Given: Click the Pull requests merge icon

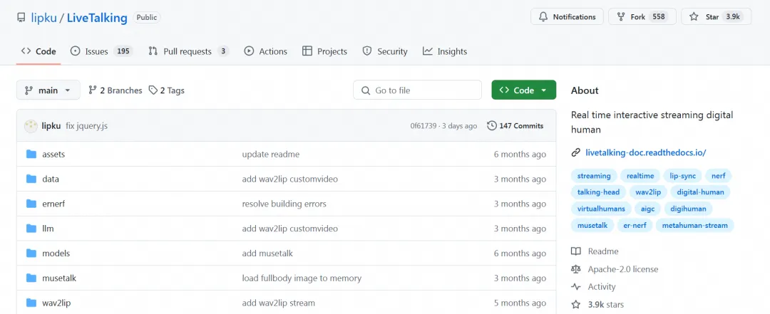Looking at the screenshot, I should click(153, 51).
